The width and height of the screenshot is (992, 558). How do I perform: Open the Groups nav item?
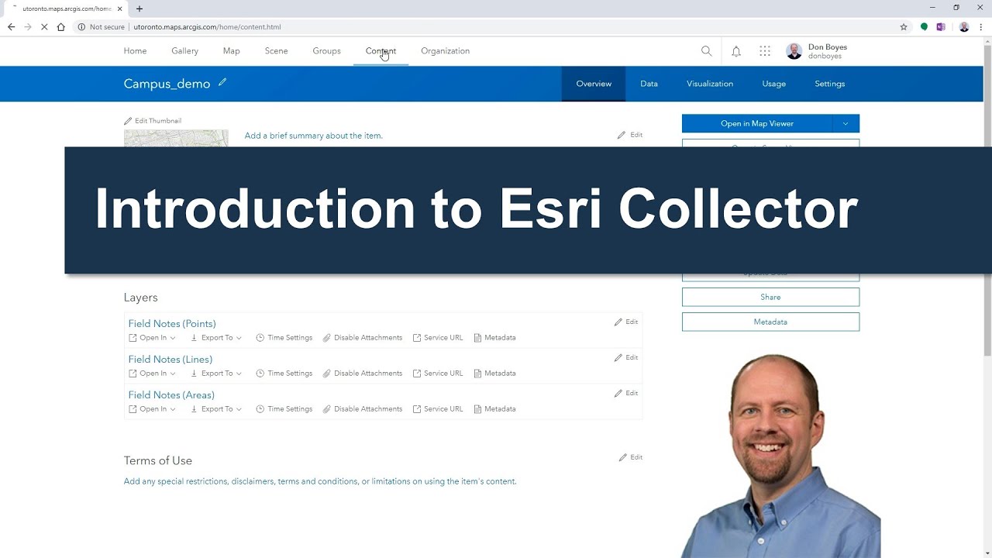[x=326, y=51]
